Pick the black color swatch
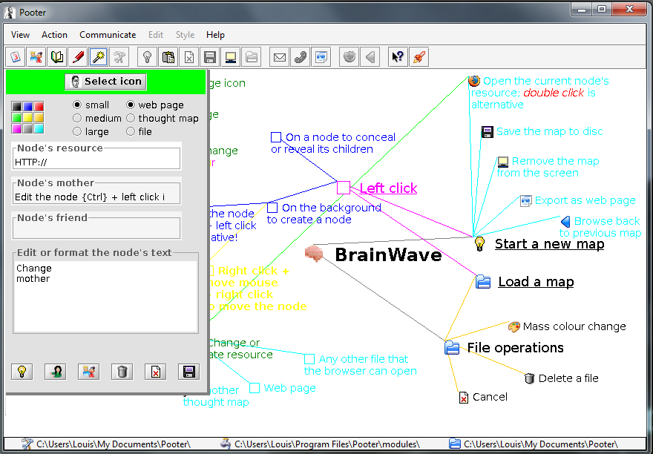The width and height of the screenshot is (653, 454). tap(16, 106)
